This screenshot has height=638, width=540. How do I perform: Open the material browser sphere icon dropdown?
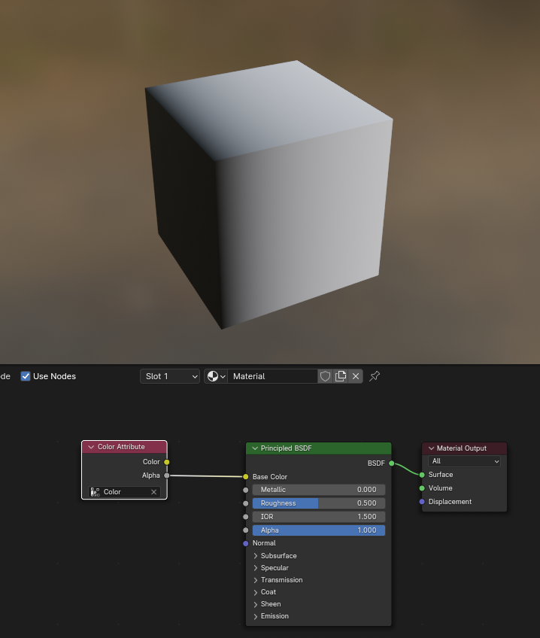point(216,376)
